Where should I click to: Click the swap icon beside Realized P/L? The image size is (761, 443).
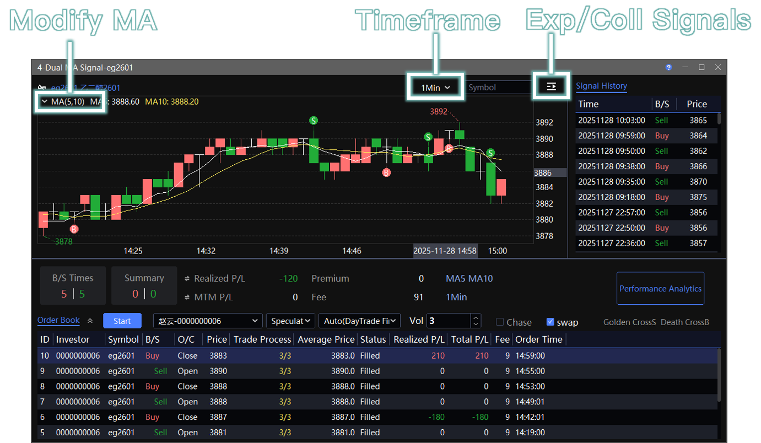(x=187, y=279)
